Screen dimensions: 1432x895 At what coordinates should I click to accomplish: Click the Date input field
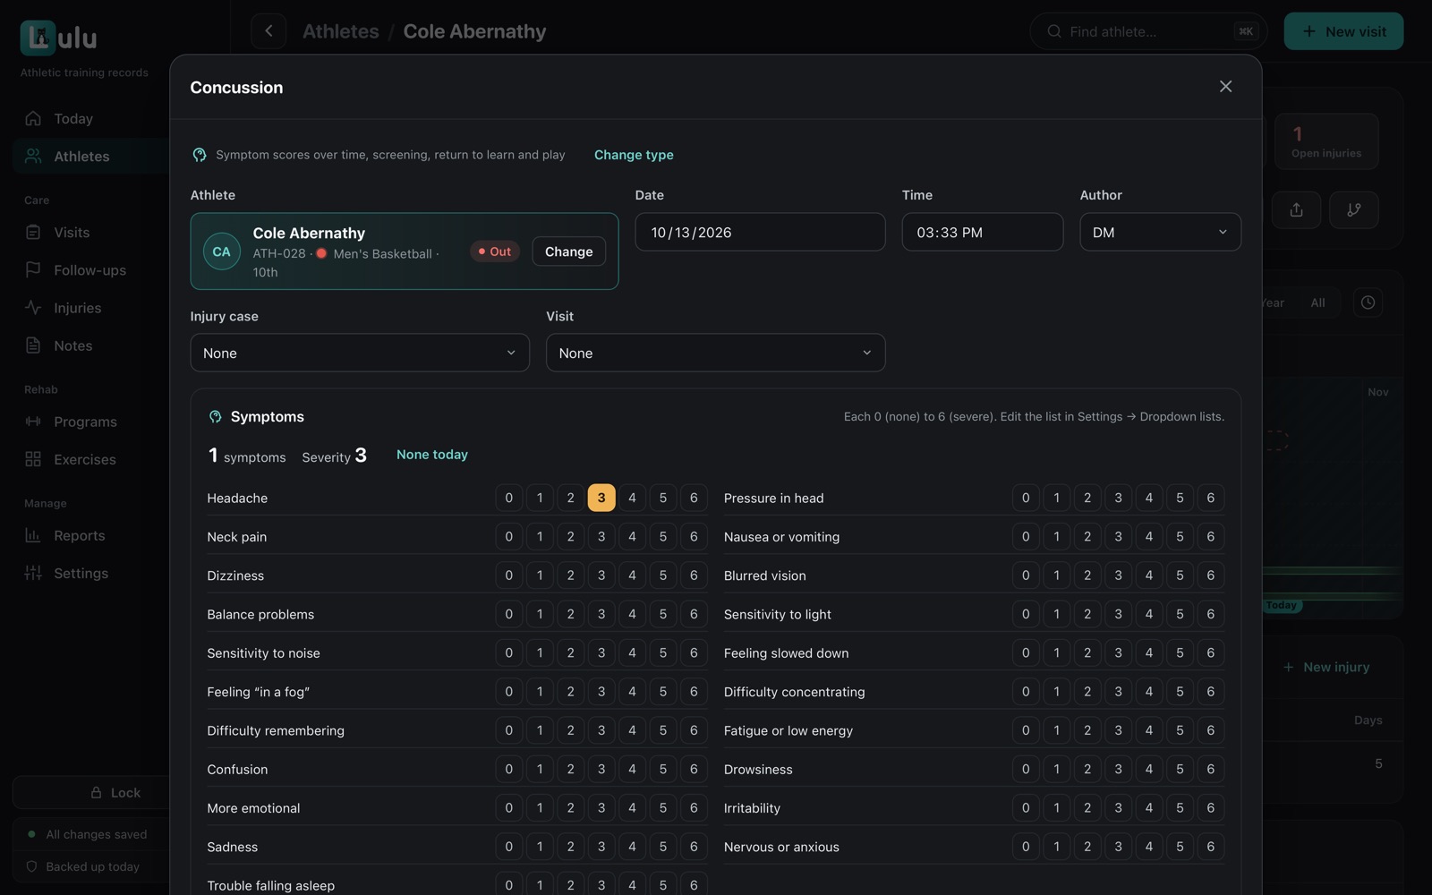pos(760,232)
